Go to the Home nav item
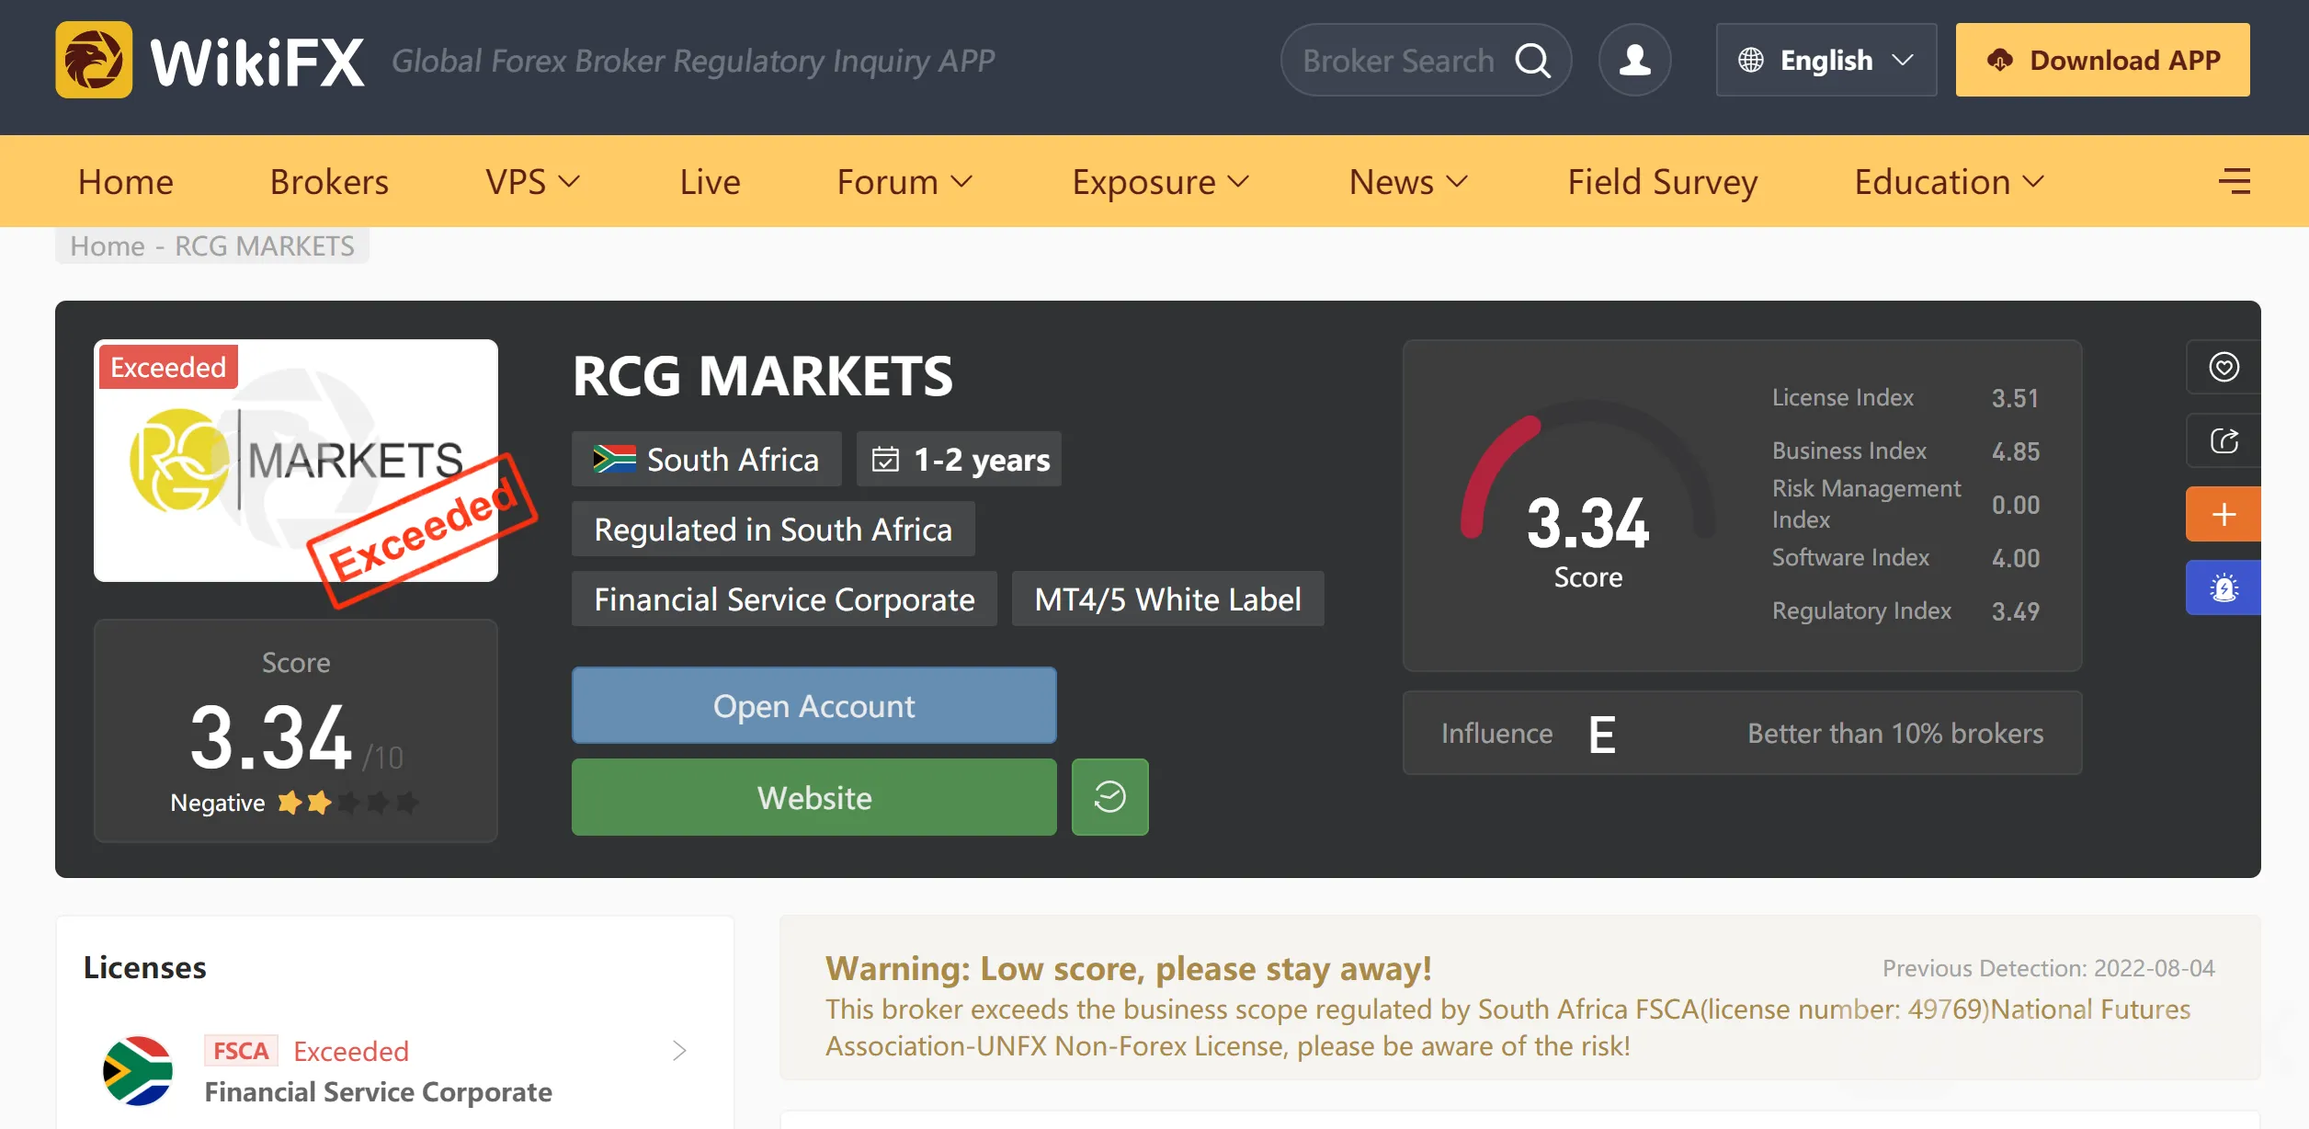The image size is (2309, 1129). 126,181
